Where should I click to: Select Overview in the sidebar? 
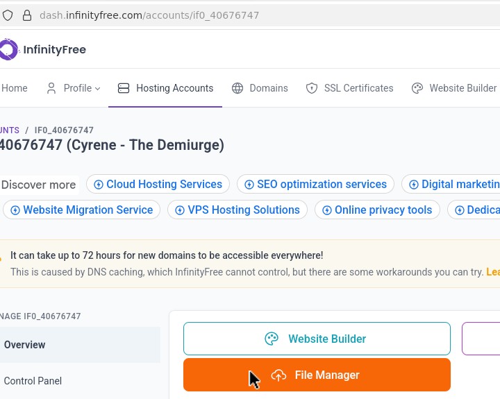(x=25, y=345)
